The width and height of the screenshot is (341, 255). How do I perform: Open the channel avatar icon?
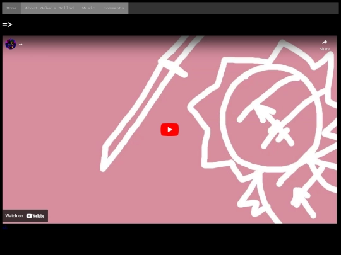click(x=11, y=44)
